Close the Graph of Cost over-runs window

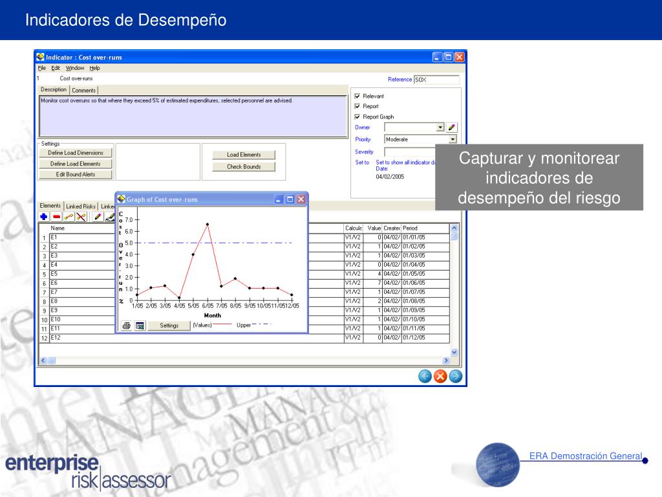(301, 199)
